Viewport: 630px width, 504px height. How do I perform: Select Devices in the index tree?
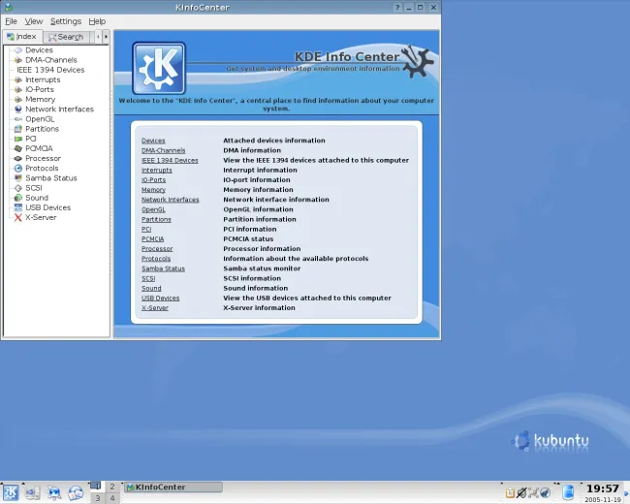coord(39,50)
